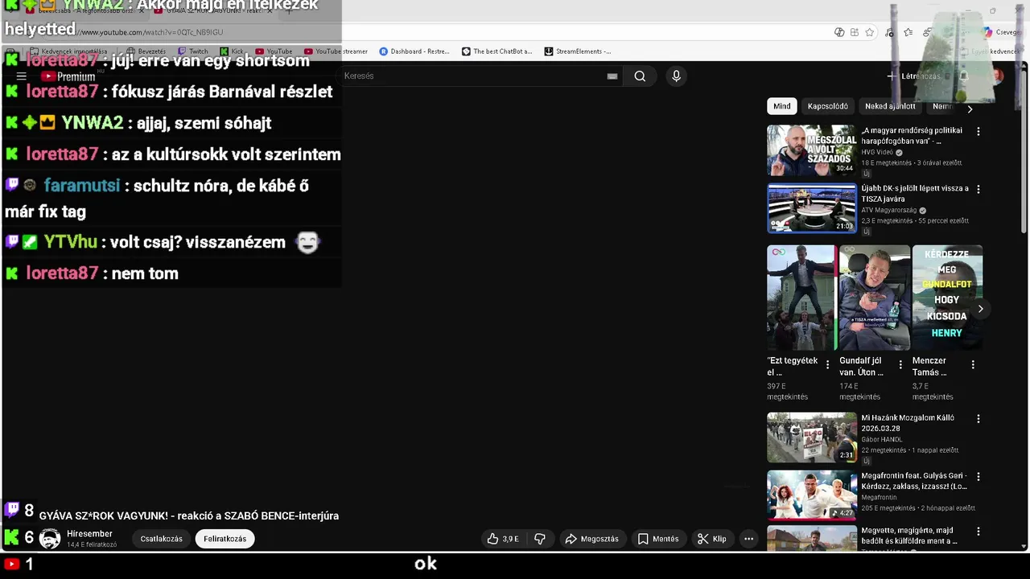The height and width of the screenshot is (579, 1030).
Task: Open the YouTube streamer bookmark
Action: point(336,51)
